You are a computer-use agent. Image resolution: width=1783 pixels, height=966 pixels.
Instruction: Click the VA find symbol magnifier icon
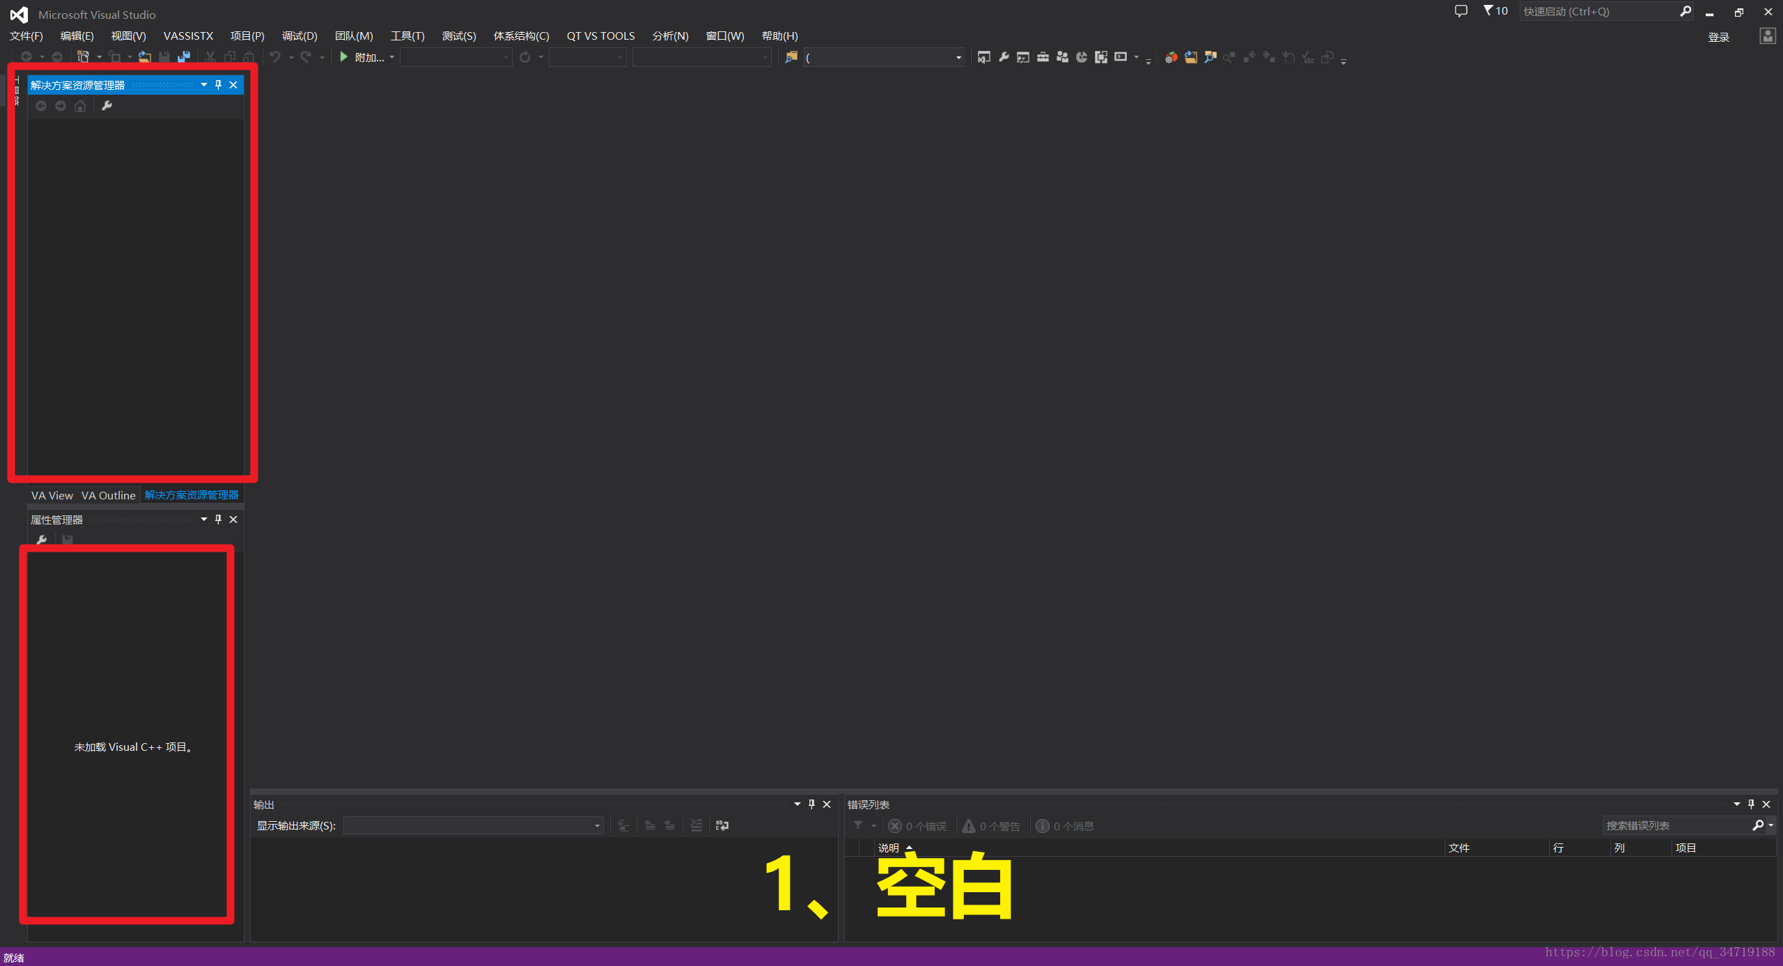tap(1210, 57)
